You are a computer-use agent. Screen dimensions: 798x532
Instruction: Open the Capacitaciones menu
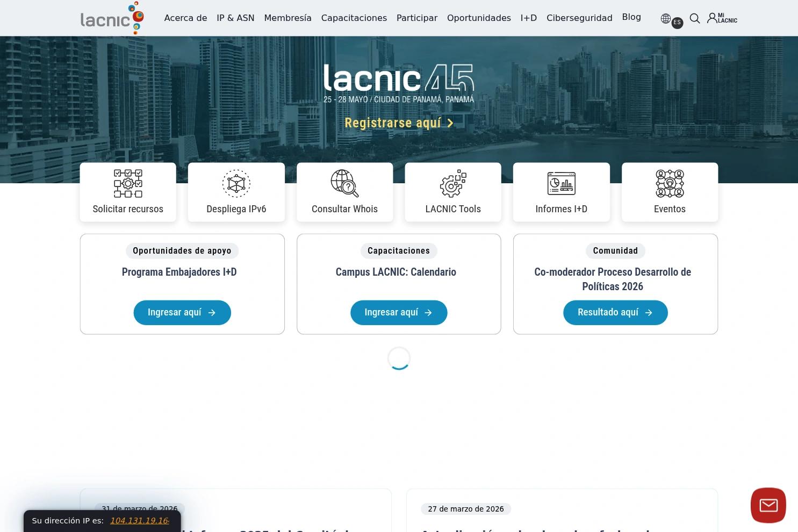coord(354,18)
